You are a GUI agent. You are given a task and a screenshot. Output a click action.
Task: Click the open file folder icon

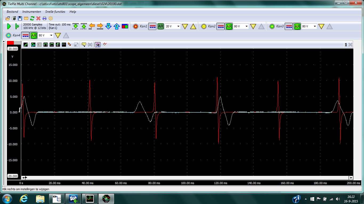[x=8, y=18]
